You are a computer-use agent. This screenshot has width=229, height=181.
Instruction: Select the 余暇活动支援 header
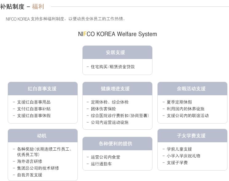click(192, 89)
